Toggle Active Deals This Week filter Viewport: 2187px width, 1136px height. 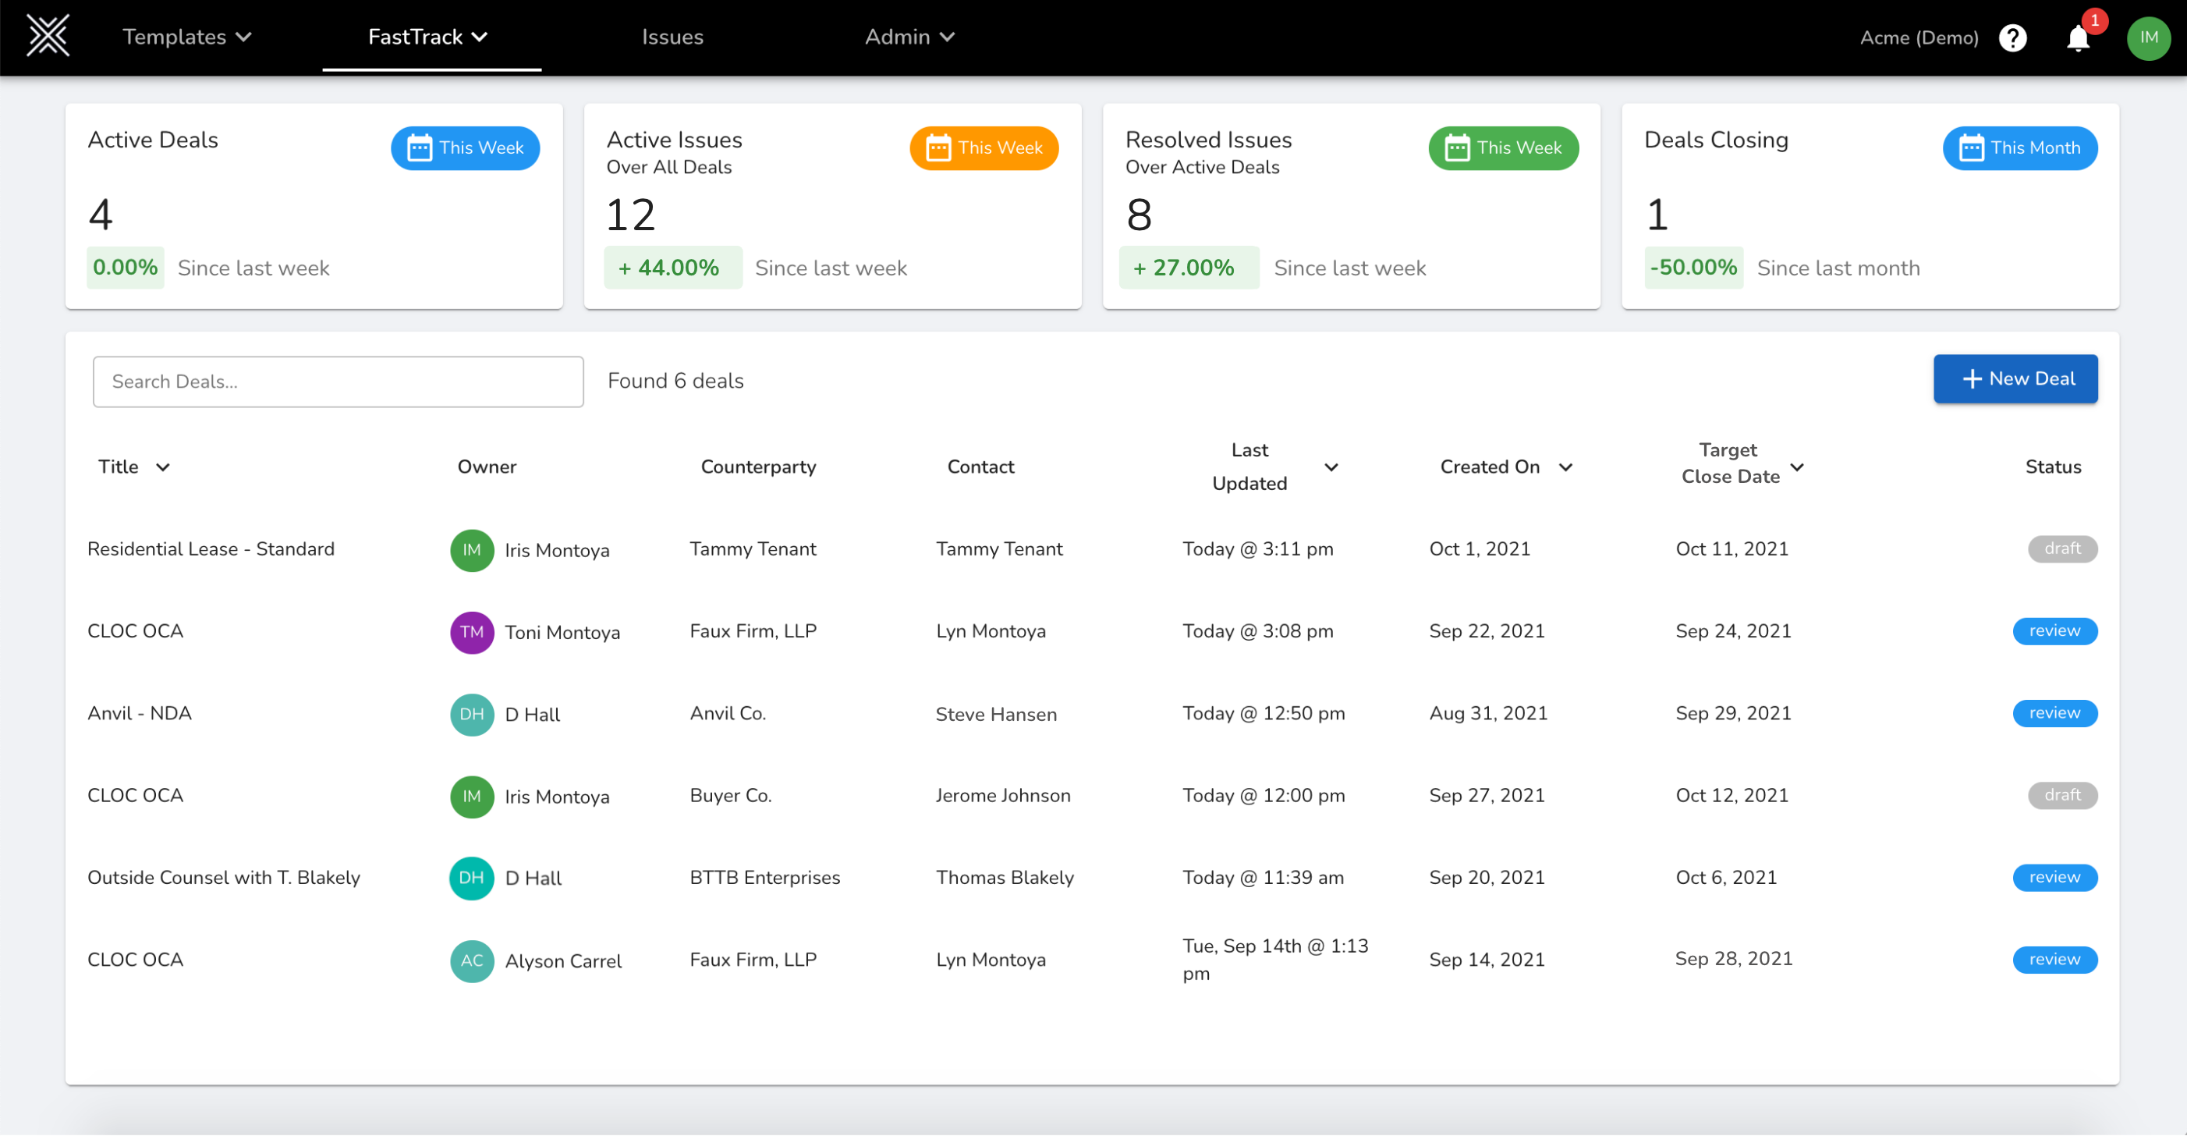(x=466, y=147)
